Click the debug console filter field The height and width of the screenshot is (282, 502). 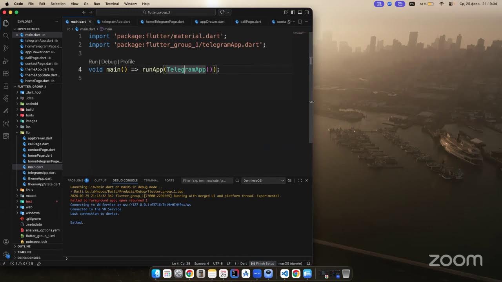(x=207, y=181)
